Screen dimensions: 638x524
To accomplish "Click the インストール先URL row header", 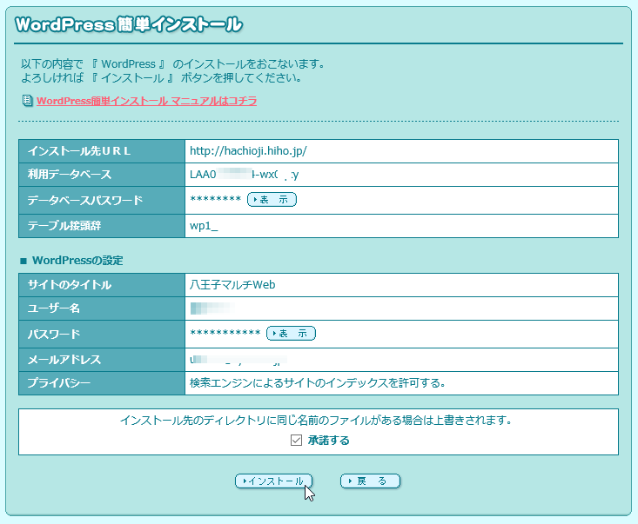I will click(102, 151).
